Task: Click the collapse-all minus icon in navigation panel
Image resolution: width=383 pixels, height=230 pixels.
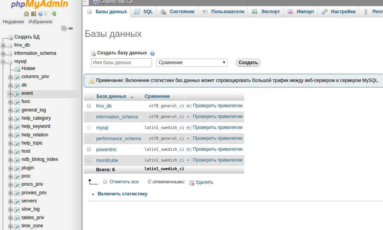Action: [64, 28]
